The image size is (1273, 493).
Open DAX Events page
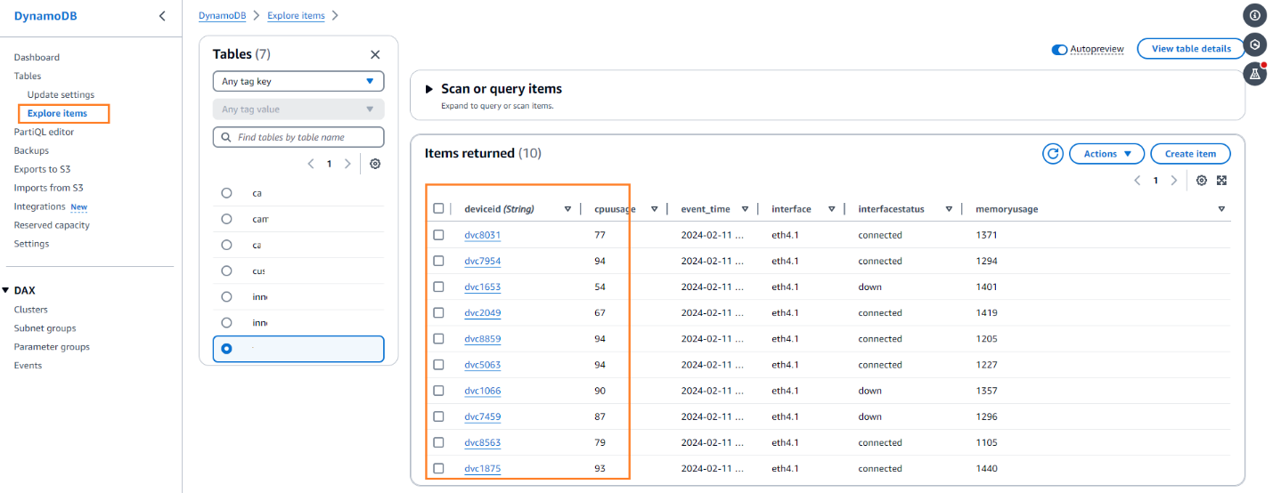coord(28,366)
